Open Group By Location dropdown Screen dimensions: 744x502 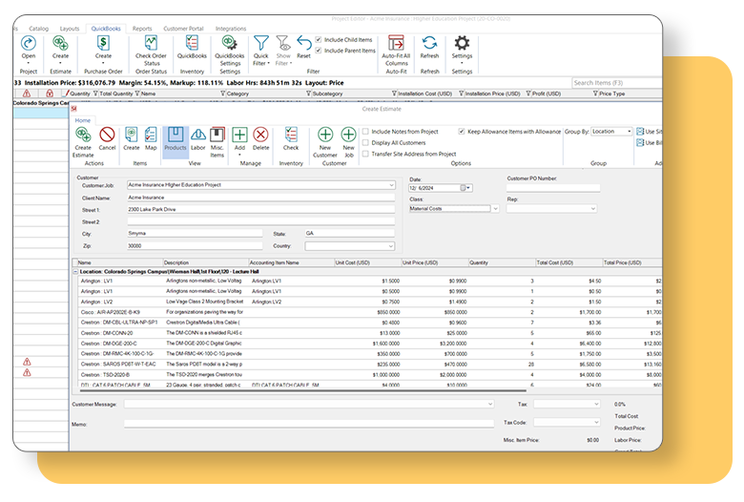tap(630, 132)
